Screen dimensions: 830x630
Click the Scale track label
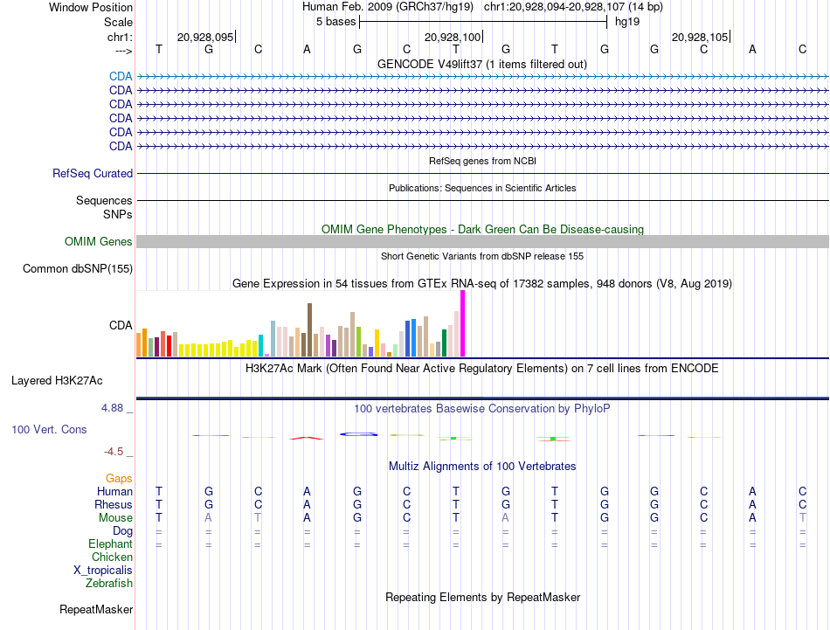point(118,22)
